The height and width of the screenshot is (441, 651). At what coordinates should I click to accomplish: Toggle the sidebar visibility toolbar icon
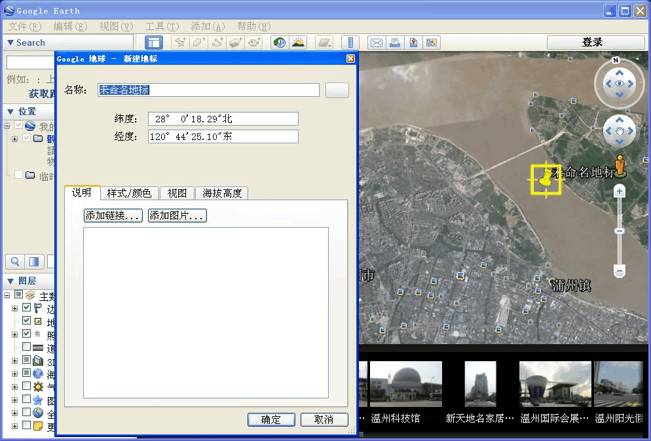(154, 43)
